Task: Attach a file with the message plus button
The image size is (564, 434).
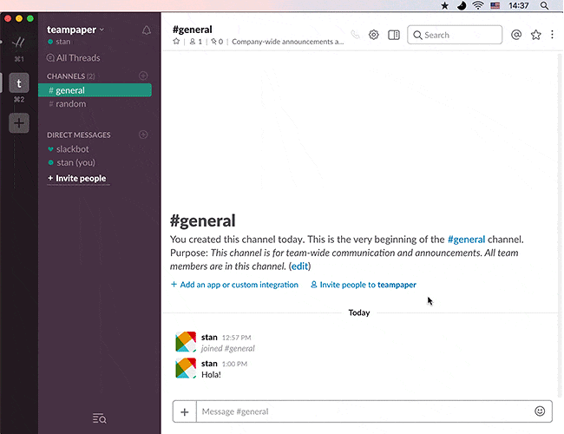Action: tap(185, 411)
